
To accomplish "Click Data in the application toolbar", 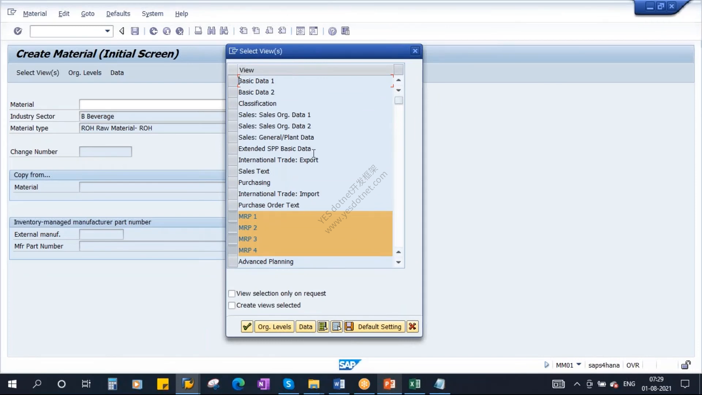I will tap(117, 72).
